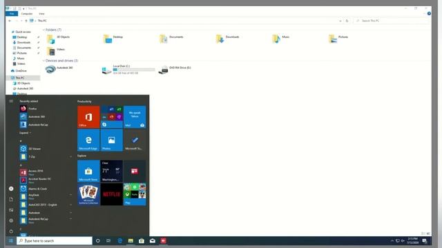Expand AutoCAD 2015 - English folder

point(70,205)
